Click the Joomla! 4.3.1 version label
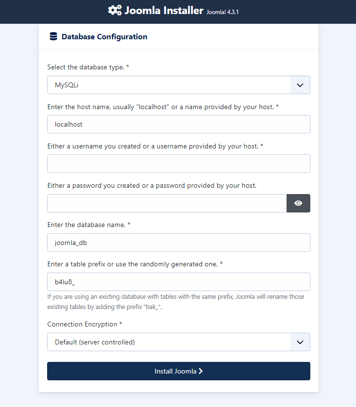This screenshot has width=356, height=407. [x=222, y=12]
